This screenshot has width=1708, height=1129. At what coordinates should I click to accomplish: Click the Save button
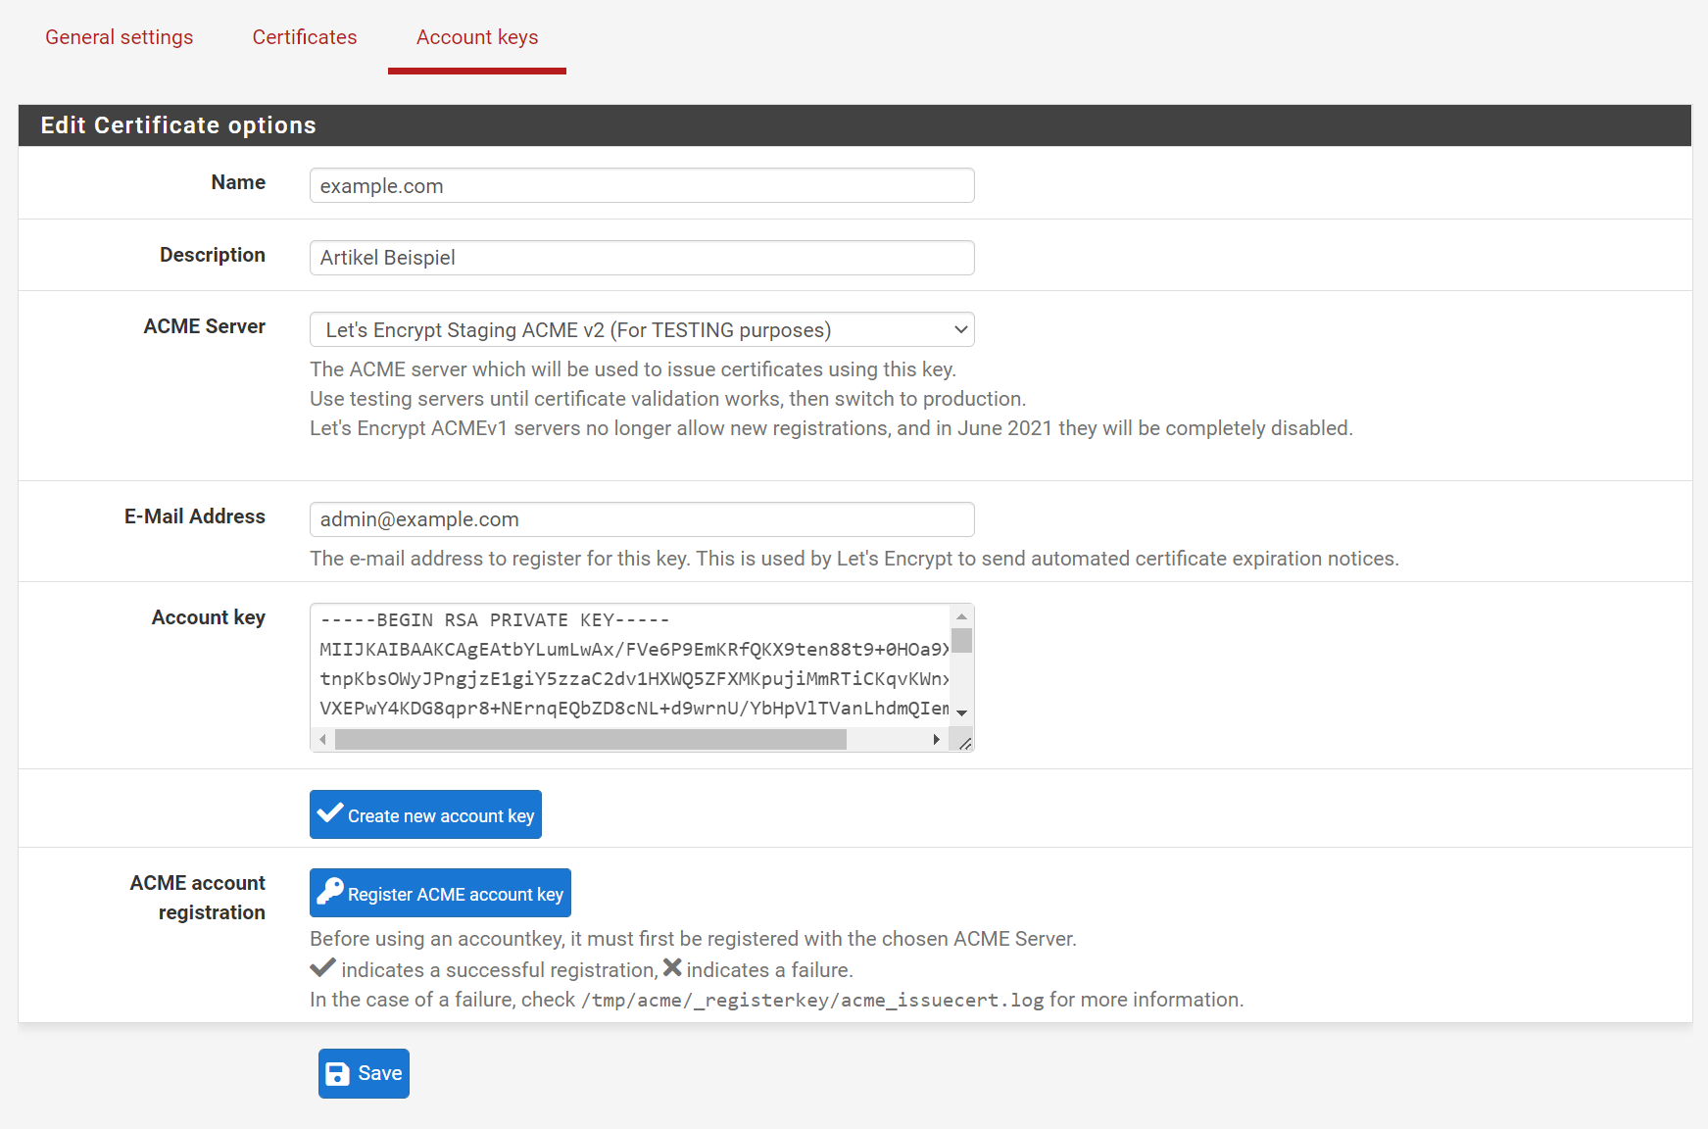coord(364,1073)
